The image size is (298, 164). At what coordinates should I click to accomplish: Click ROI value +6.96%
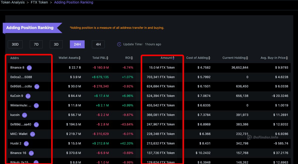[x=127, y=96]
